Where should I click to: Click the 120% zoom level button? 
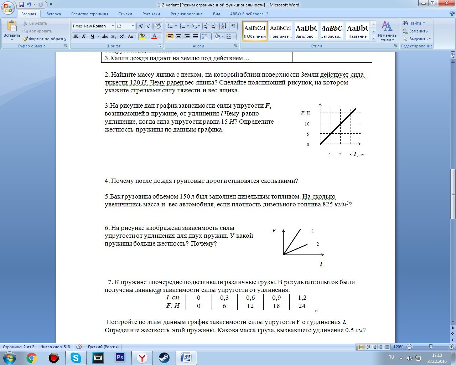398,347
